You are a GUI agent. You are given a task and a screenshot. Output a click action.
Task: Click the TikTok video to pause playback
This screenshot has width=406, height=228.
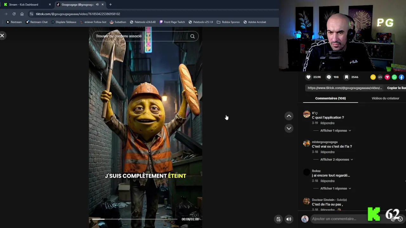tap(146, 127)
